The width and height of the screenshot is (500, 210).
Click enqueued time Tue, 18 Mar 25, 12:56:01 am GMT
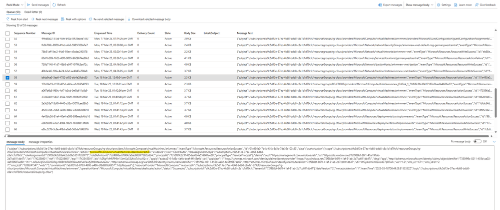(113, 84)
